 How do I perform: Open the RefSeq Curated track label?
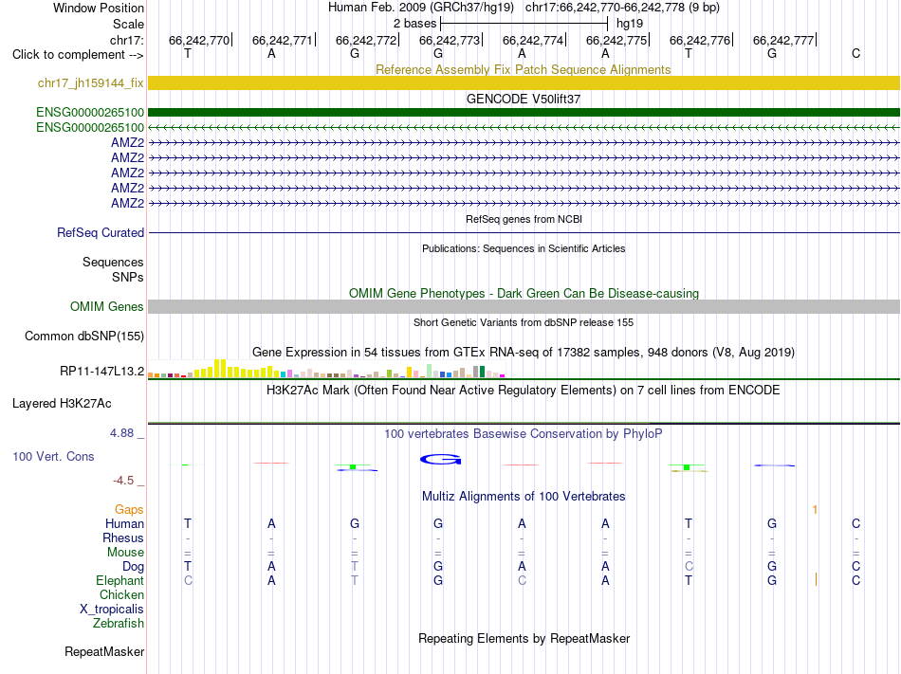(101, 232)
